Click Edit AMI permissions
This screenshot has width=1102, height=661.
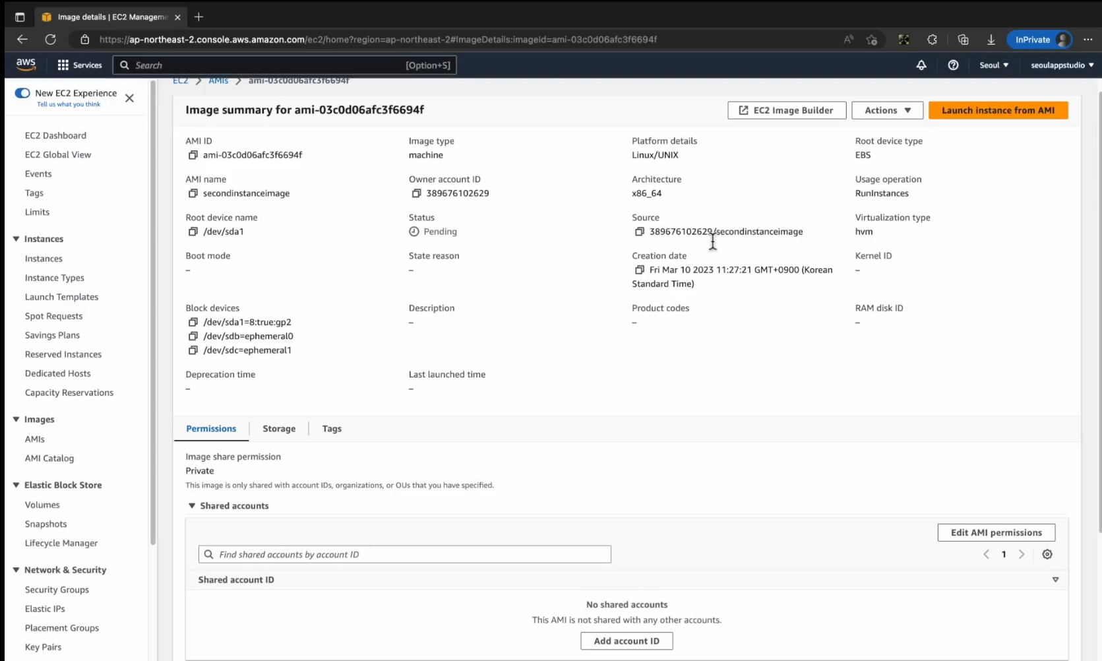996,532
